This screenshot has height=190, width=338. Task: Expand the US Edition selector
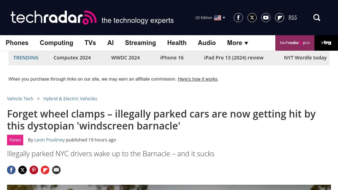(x=210, y=18)
